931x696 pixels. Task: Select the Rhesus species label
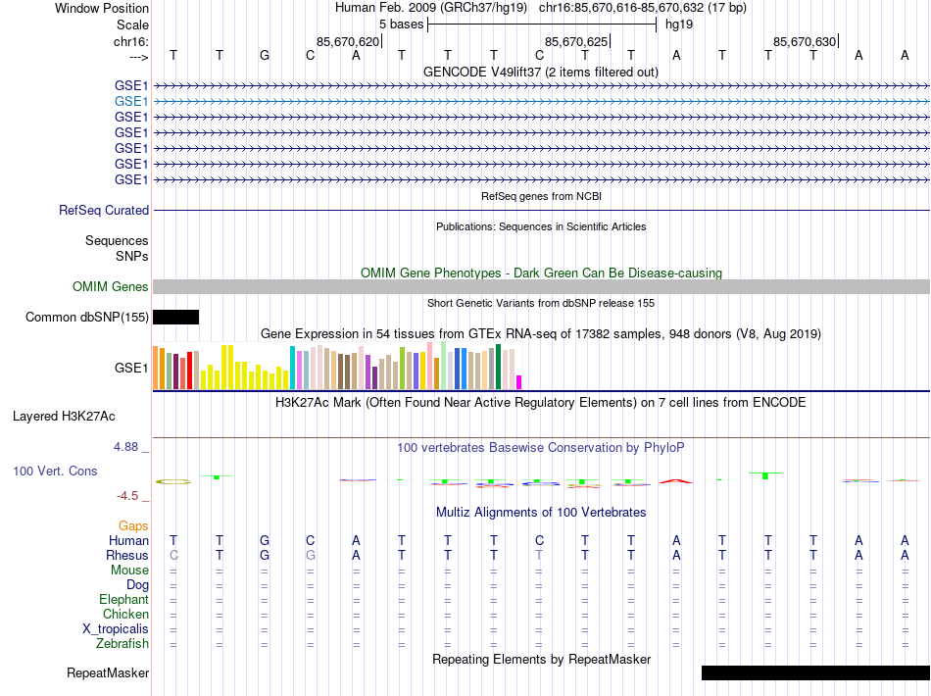point(127,555)
